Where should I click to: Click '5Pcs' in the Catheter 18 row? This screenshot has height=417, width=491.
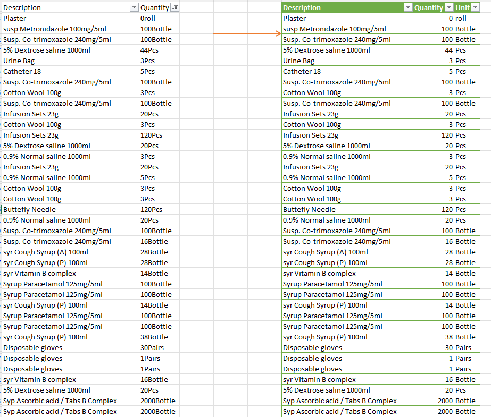coord(147,72)
